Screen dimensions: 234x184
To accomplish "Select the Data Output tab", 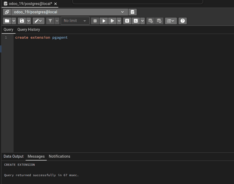I will point(13,156).
